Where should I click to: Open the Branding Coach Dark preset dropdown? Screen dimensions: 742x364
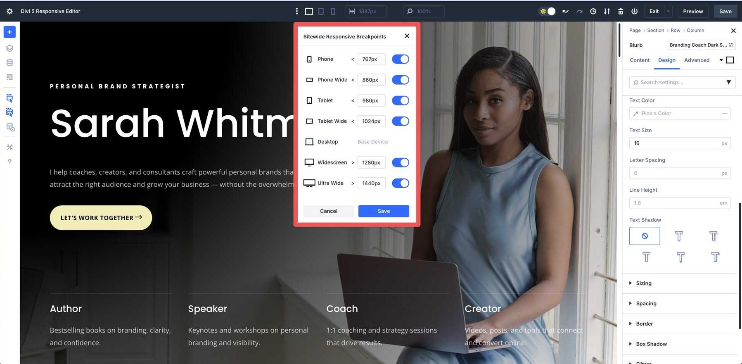(701, 45)
